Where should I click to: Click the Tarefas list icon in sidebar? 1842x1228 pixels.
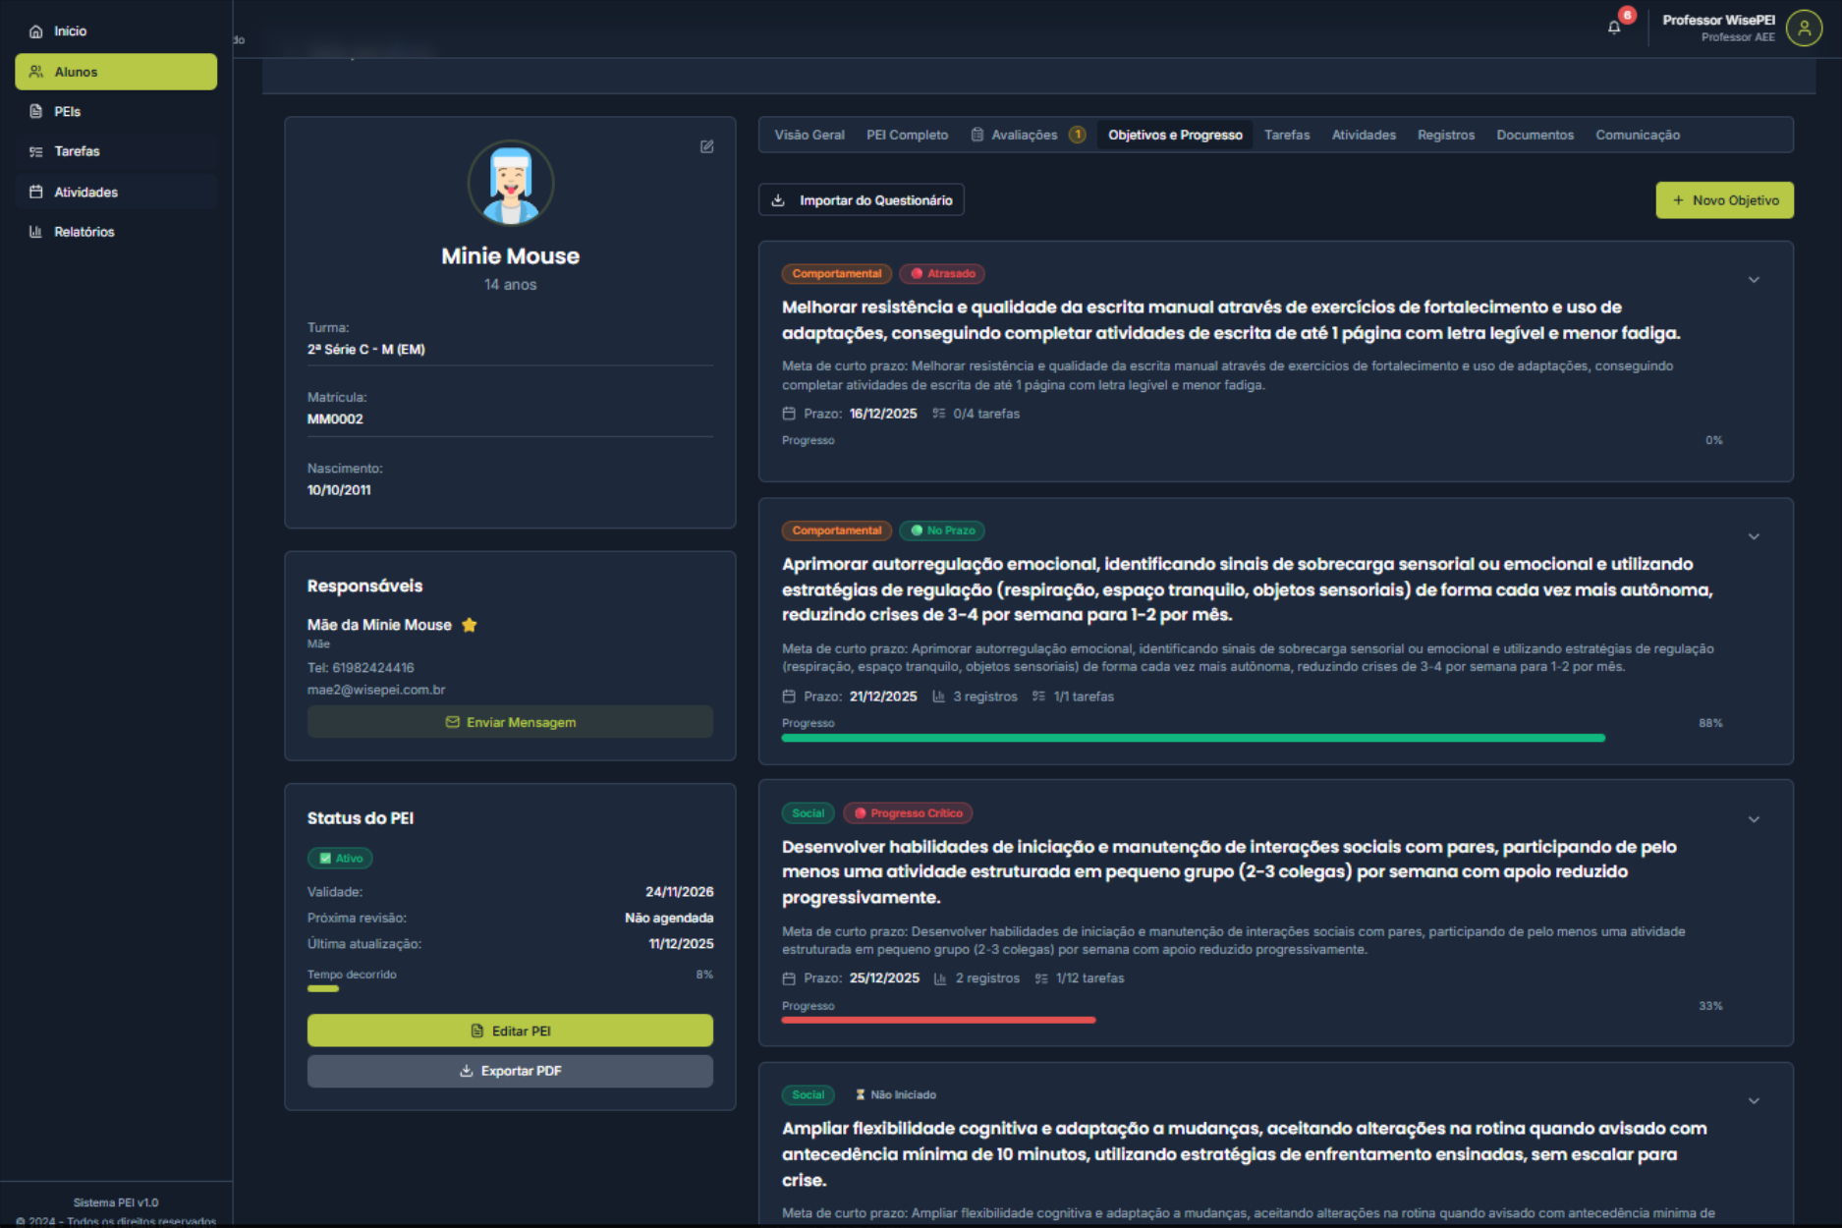[x=36, y=151]
